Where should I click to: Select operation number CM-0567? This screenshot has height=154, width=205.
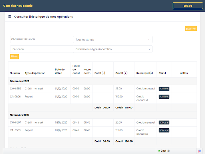point(15,122)
